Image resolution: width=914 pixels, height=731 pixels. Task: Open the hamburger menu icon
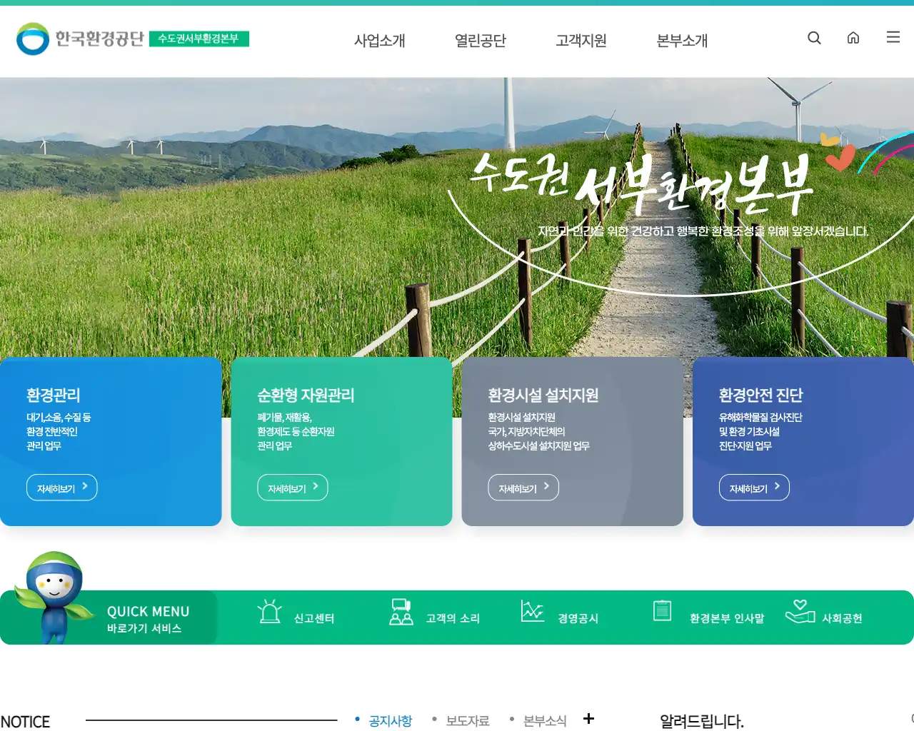click(x=893, y=37)
